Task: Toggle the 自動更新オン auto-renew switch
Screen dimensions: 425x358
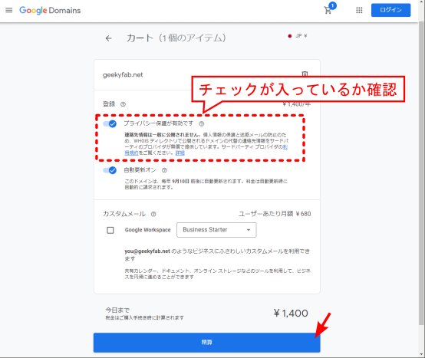Action: [110, 170]
